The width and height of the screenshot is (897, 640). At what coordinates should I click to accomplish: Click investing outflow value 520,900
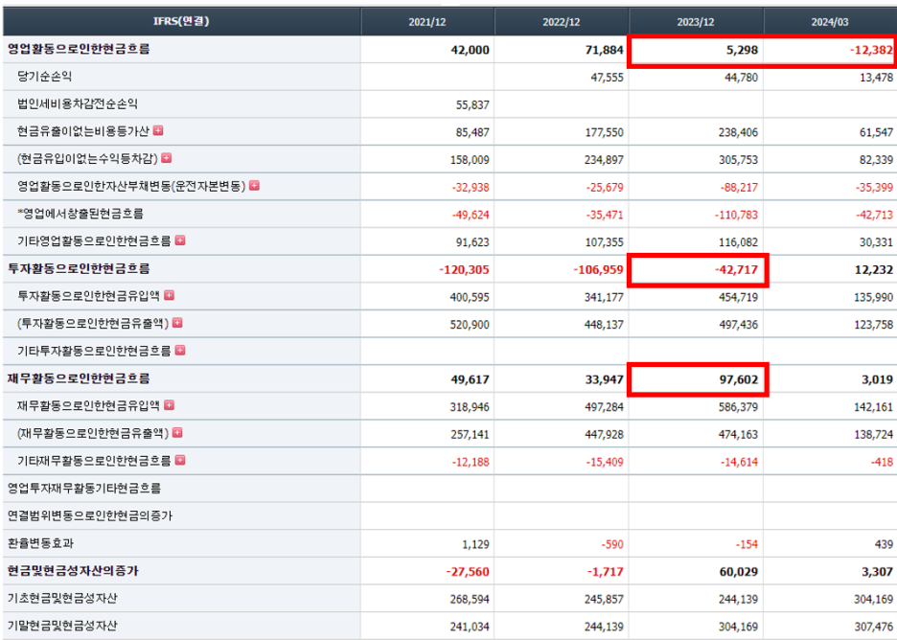point(470,324)
